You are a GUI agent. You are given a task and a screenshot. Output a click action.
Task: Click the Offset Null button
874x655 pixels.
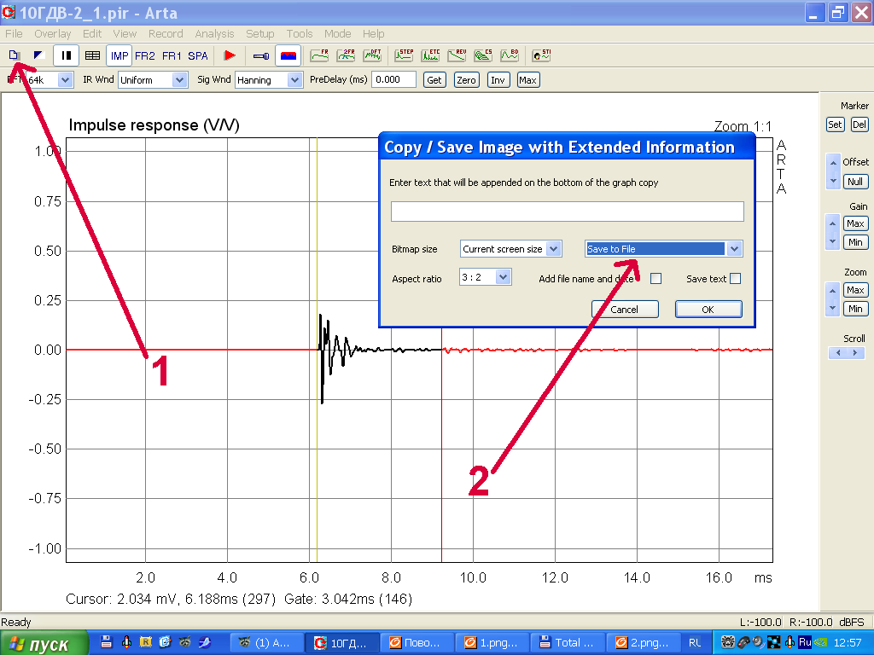pos(855,182)
